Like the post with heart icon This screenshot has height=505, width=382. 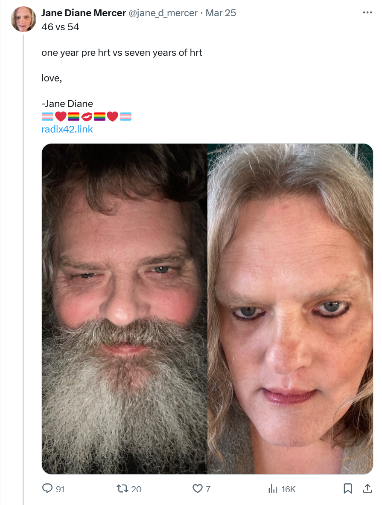197,489
